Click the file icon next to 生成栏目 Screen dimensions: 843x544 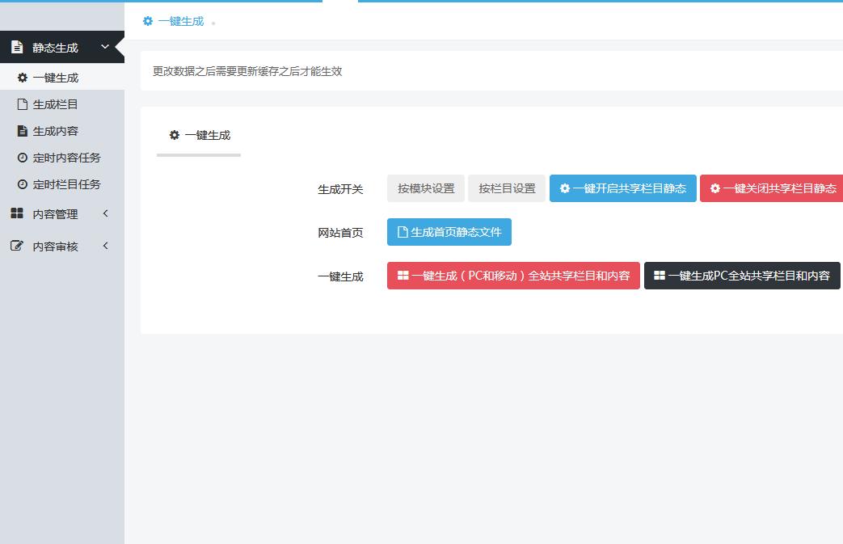pyautogui.click(x=23, y=104)
